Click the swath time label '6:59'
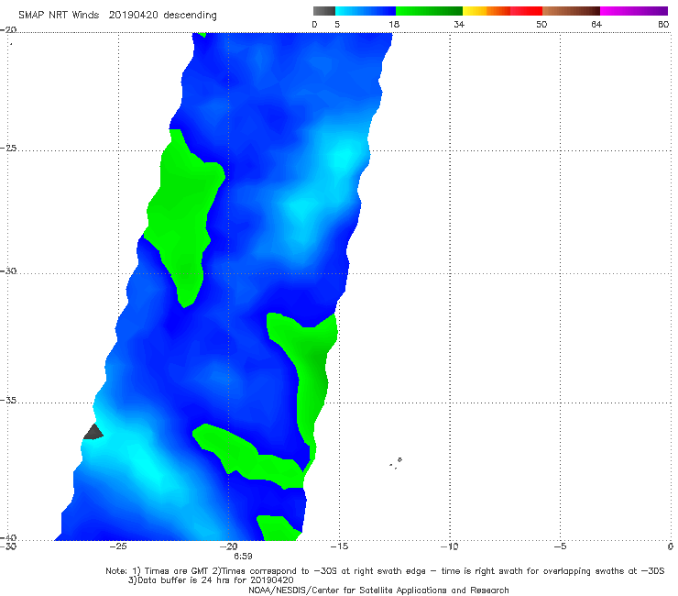Image resolution: width=678 pixels, height=596 pixels. (243, 557)
